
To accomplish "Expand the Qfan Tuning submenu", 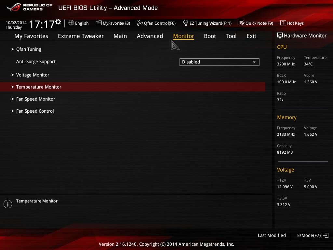I will point(29,49).
